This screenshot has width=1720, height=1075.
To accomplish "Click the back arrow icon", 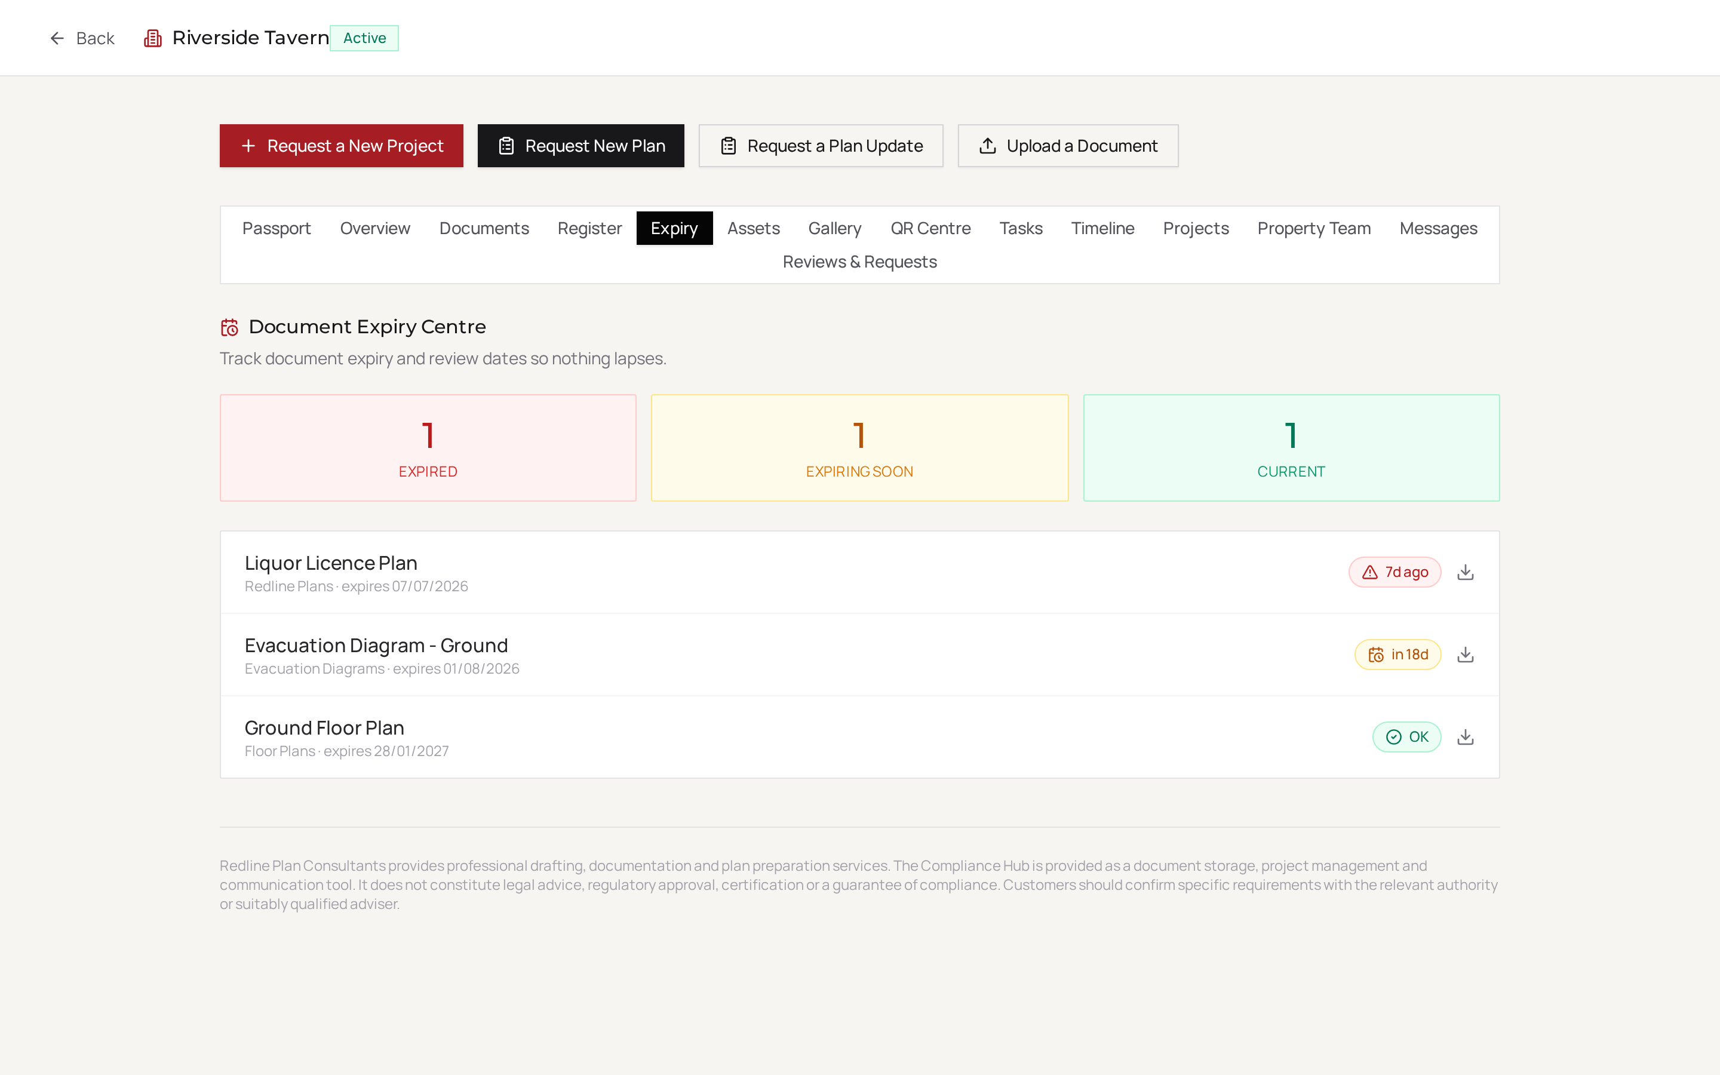I will [57, 38].
